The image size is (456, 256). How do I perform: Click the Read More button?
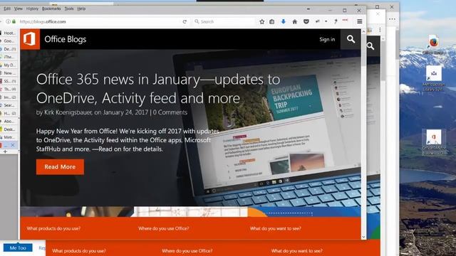(x=60, y=167)
